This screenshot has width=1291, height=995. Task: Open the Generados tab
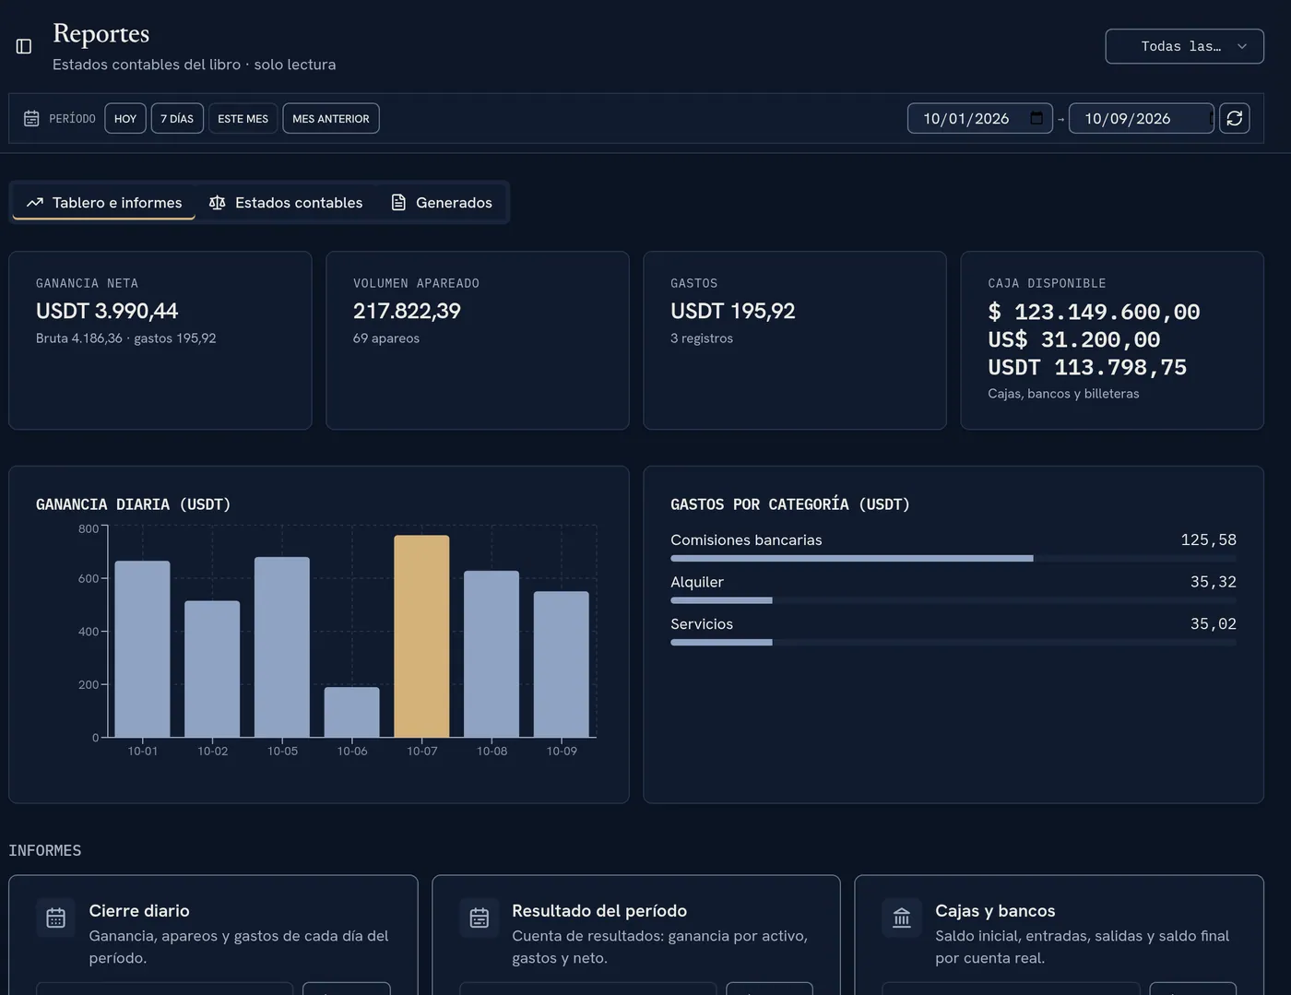coord(442,203)
